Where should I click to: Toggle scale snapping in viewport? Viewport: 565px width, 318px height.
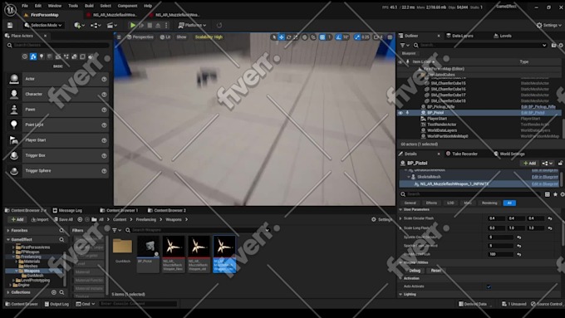point(356,37)
